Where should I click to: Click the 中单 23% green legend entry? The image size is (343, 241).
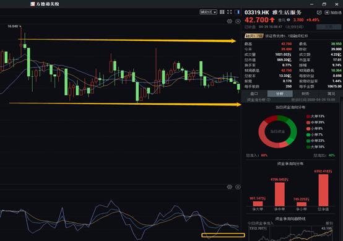[316, 141]
